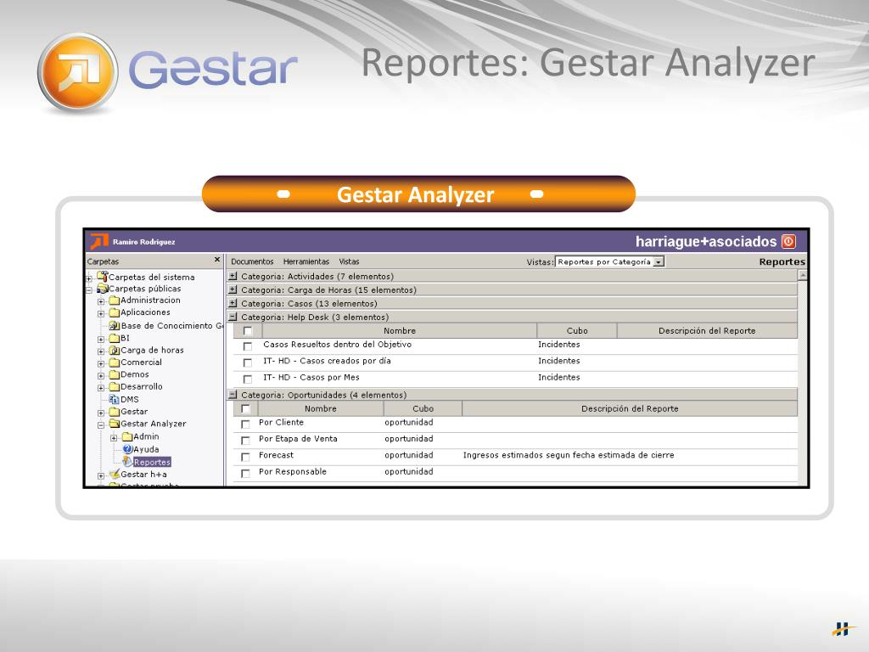Collapse the Carpetas públicas node

click(88, 290)
